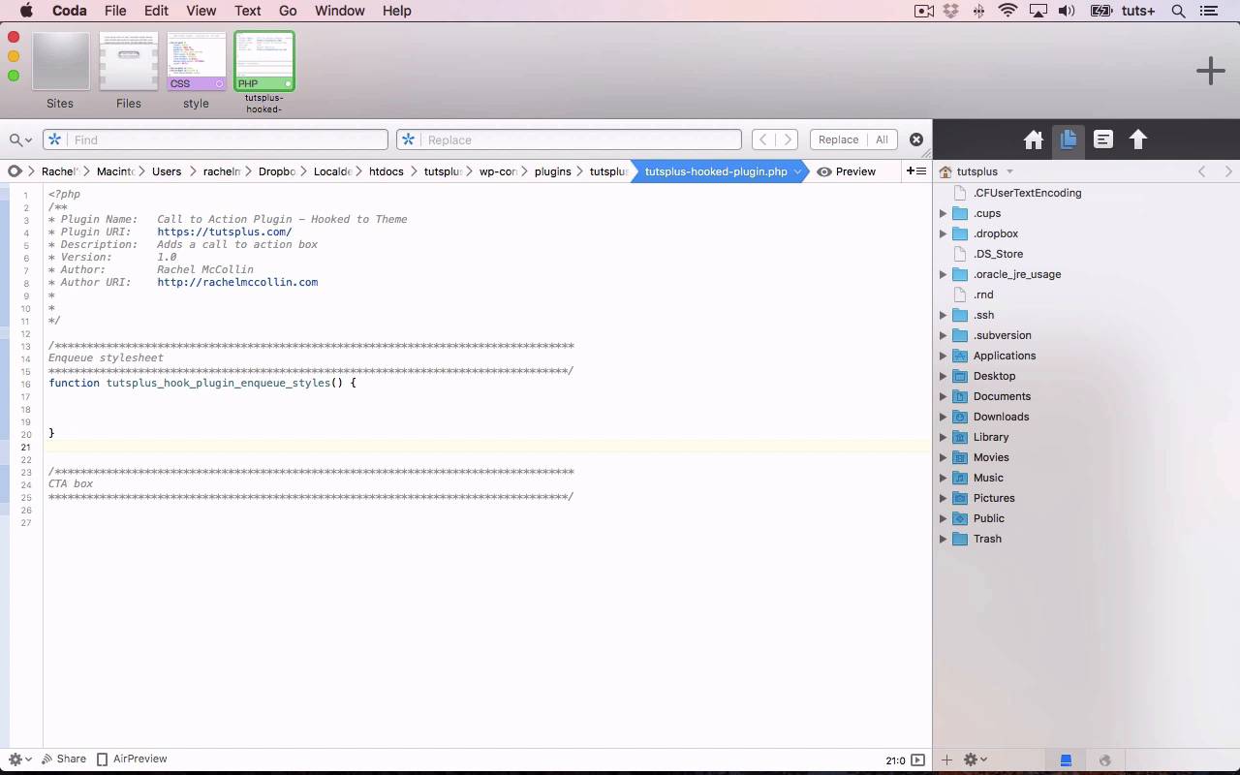Select the .DS_Store file
Viewport: 1240px width, 775px height.
998,254
